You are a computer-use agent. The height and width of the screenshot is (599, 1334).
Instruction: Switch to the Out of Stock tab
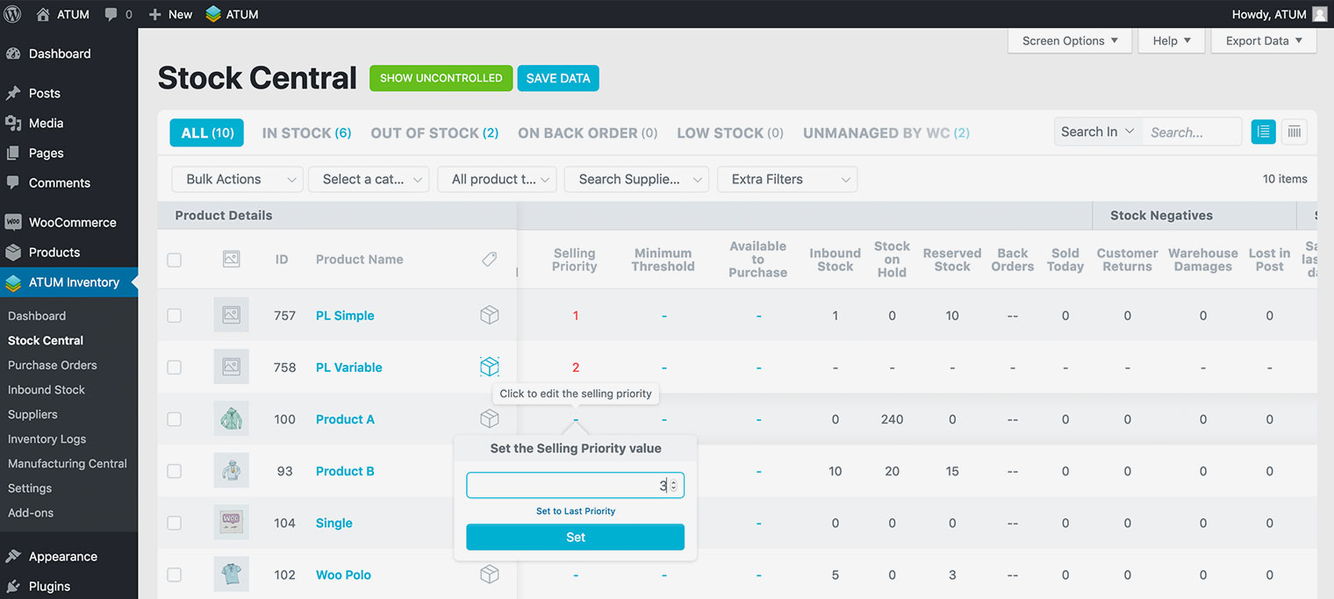[x=434, y=133]
